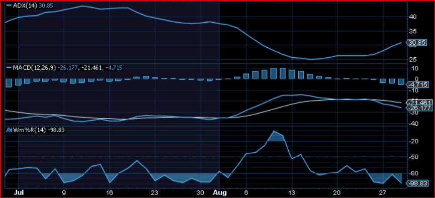This screenshot has height=198, width=435.
Task: Click the Wm%R legend value -98.83
Action: point(56,130)
